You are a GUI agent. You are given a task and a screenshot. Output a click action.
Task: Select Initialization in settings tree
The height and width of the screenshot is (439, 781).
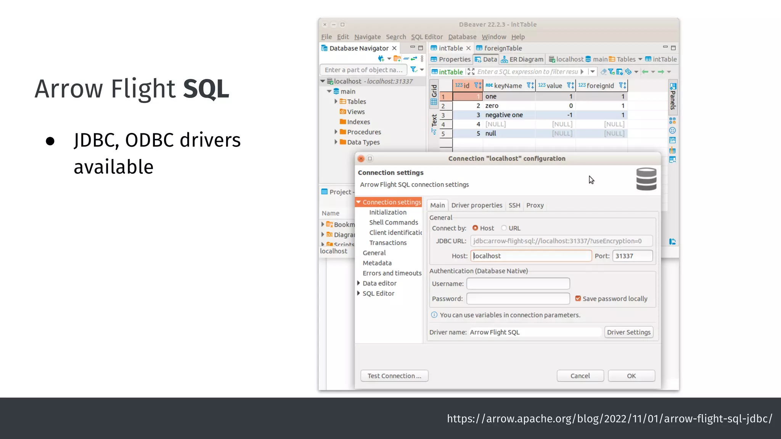click(x=387, y=212)
